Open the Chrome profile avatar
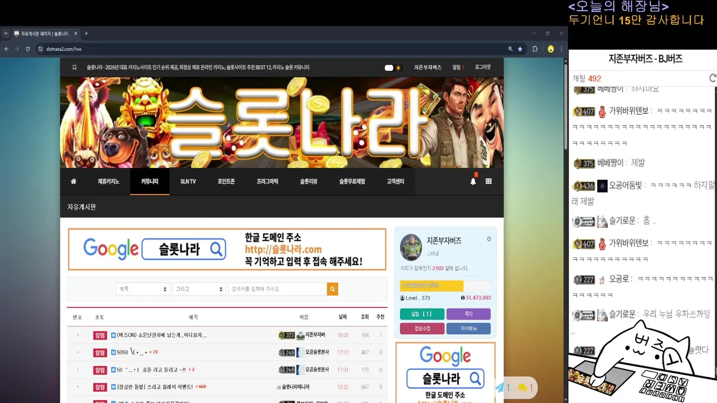Screen dimensions: 717x403 (551, 49)
